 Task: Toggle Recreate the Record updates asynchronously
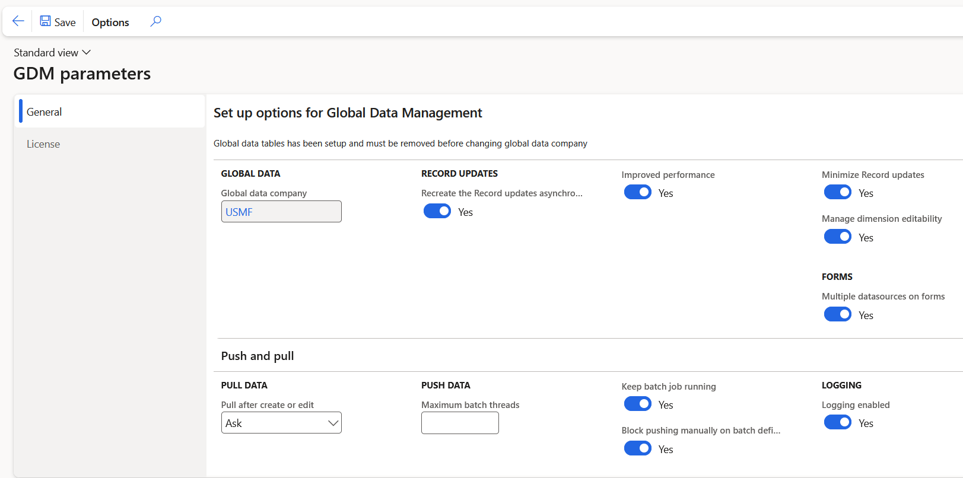point(437,211)
